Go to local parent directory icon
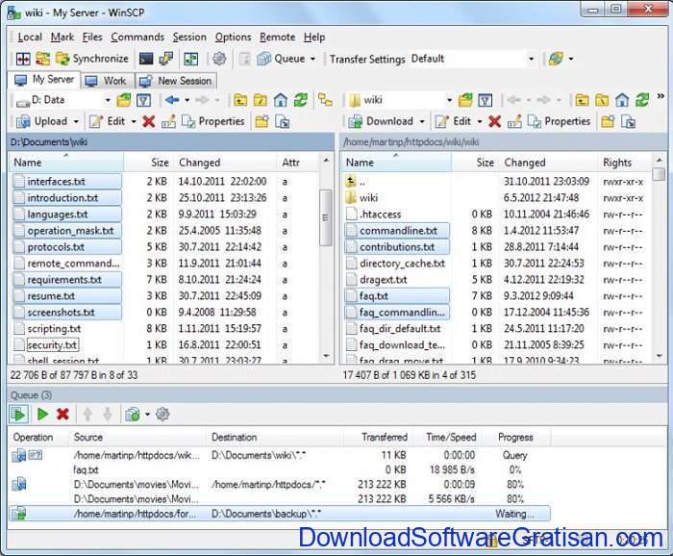Viewport: 673px width, 556px height. [x=240, y=100]
